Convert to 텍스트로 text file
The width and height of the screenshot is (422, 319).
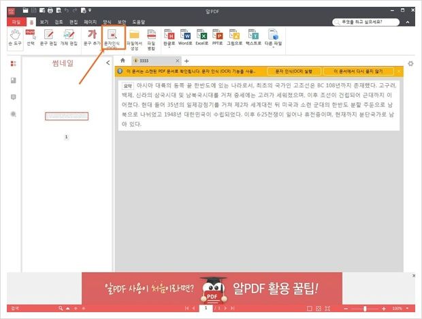click(x=253, y=37)
